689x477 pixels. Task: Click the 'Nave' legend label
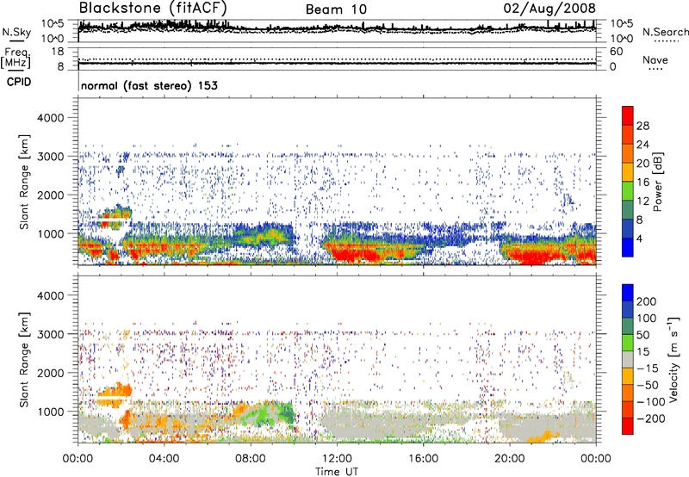tap(655, 59)
